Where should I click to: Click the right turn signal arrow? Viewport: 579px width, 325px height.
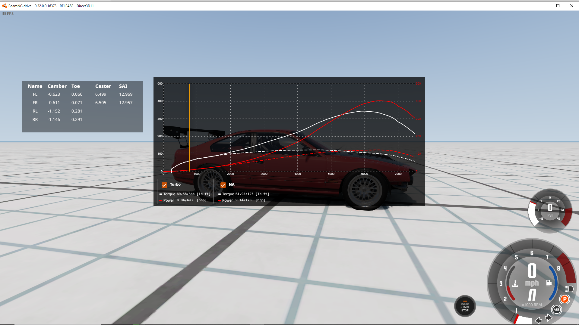(549, 318)
